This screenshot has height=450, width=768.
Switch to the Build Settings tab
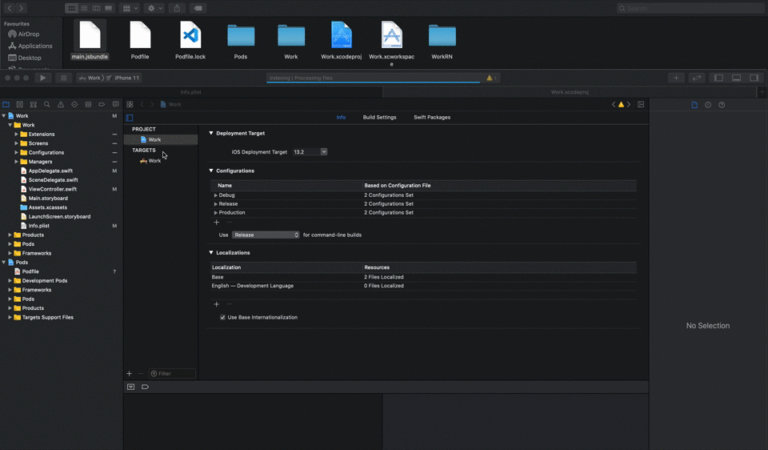tap(379, 117)
